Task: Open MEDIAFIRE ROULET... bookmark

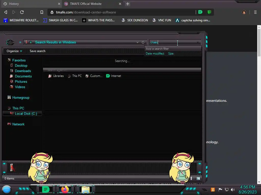Action: 21,20
